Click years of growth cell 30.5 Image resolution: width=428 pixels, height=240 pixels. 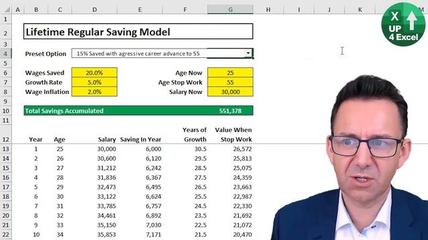(201, 149)
